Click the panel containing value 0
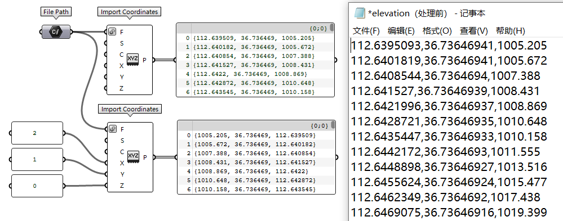563x221 pixels. (37, 186)
